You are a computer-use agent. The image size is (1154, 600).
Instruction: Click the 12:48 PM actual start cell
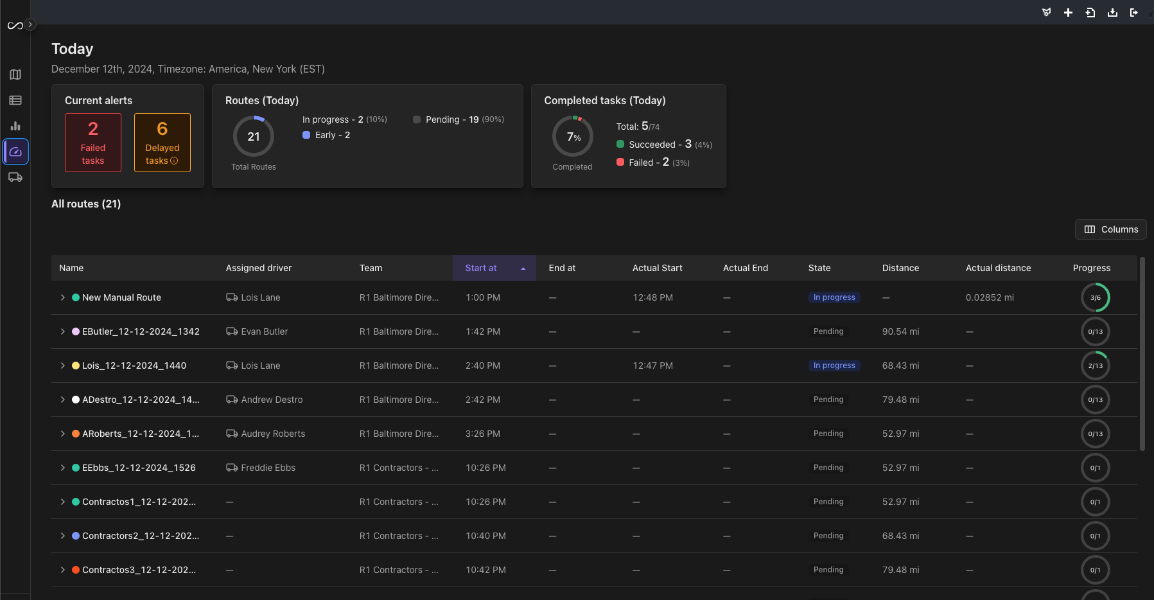coord(652,297)
